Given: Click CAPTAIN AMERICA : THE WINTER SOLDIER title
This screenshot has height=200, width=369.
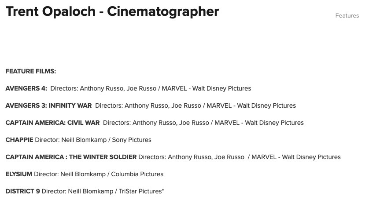Looking at the screenshot, I should click(71, 157).
